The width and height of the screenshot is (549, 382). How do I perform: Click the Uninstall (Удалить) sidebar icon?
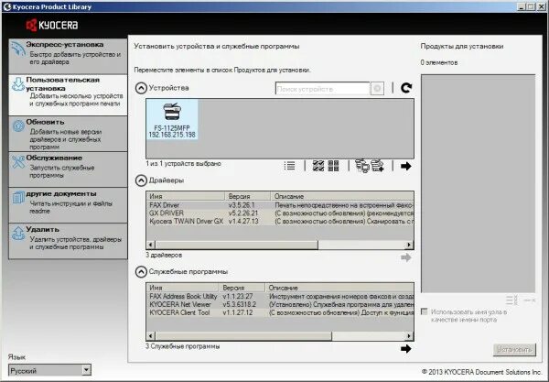pos(18,233)
